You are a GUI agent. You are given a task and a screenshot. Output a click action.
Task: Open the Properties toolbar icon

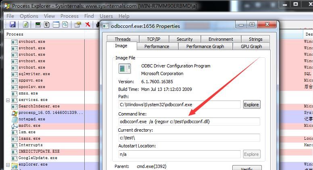click(x=78, y=25)
